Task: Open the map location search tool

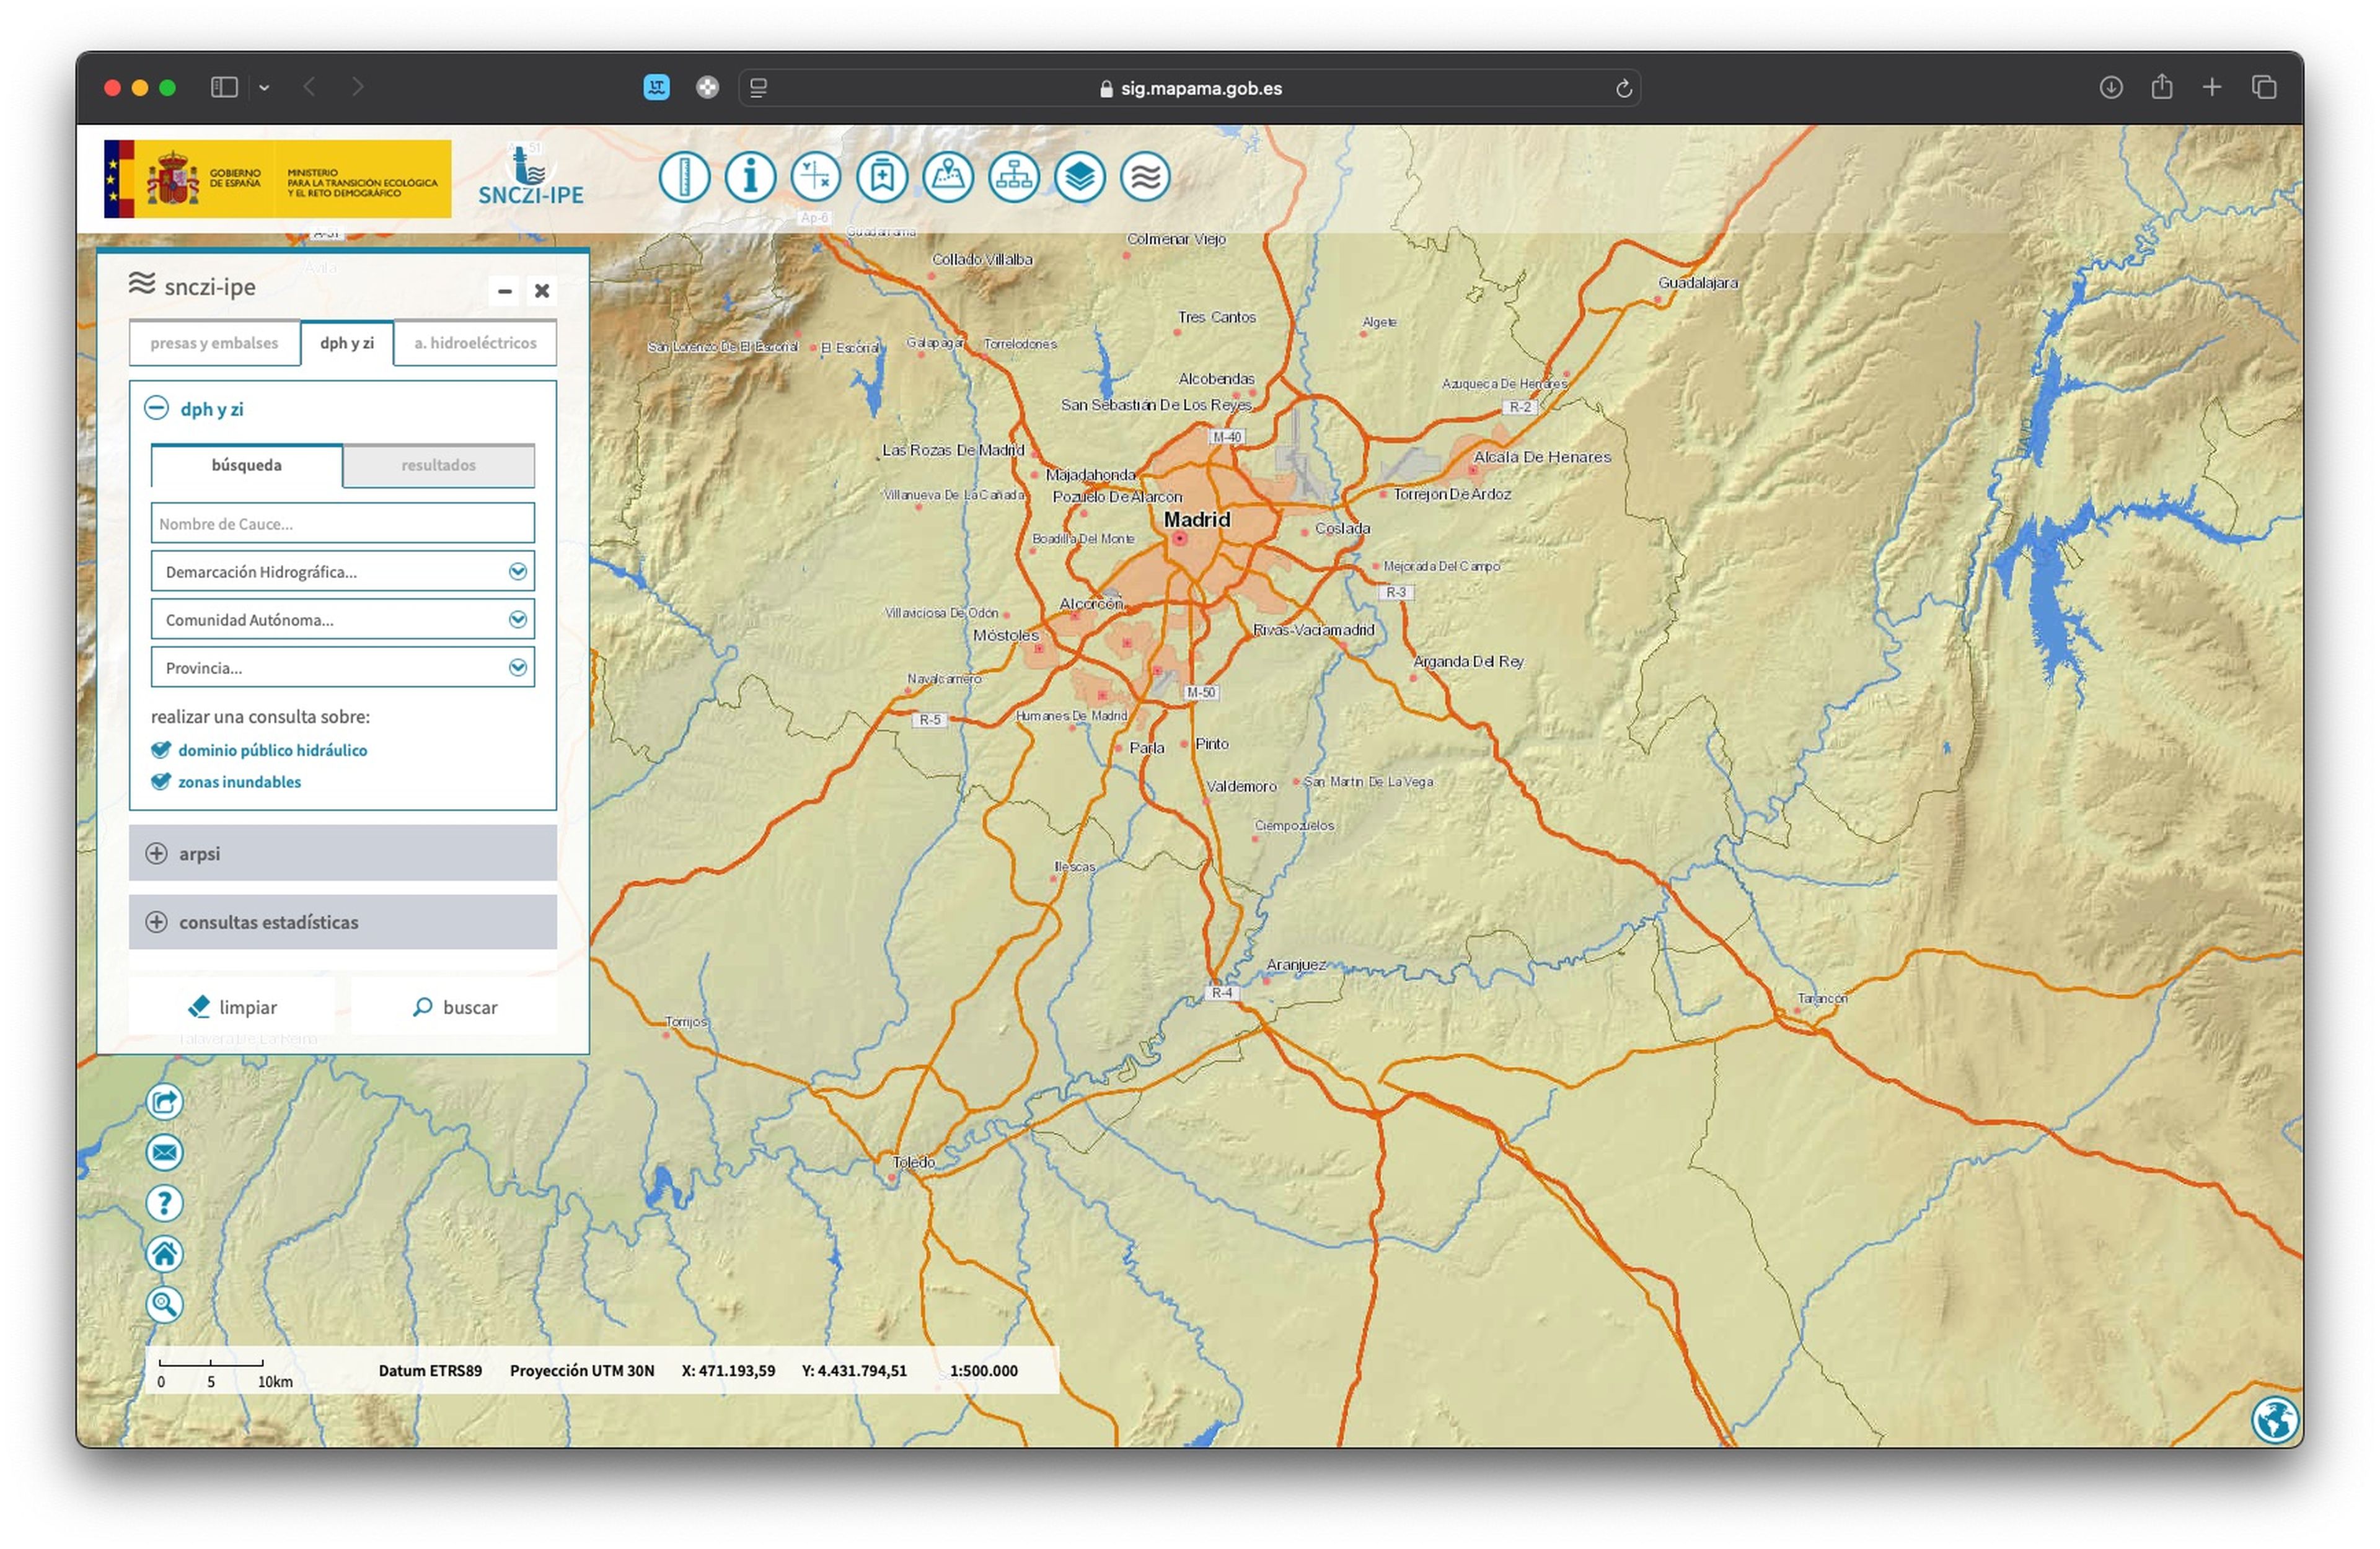Action: 948,177
